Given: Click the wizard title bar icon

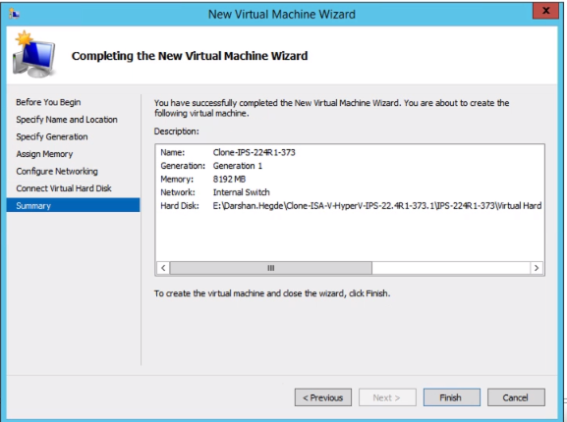Looking at the screenshot, I should click(14, 14).
